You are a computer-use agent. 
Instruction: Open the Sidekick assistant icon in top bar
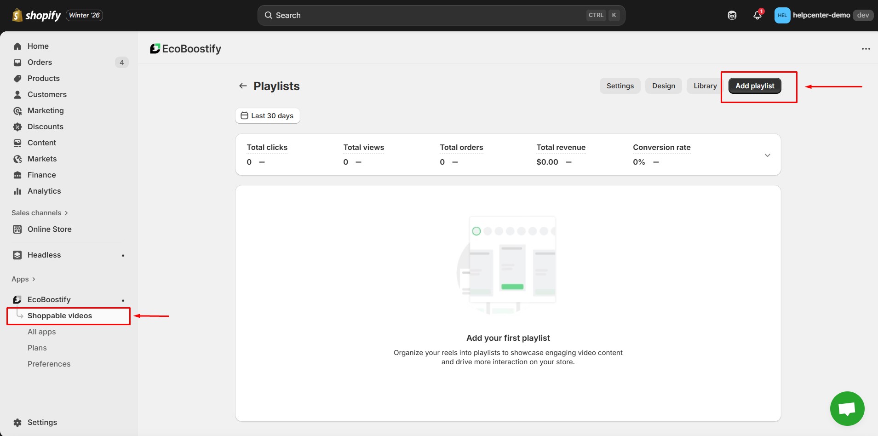[x=732, y=15]
